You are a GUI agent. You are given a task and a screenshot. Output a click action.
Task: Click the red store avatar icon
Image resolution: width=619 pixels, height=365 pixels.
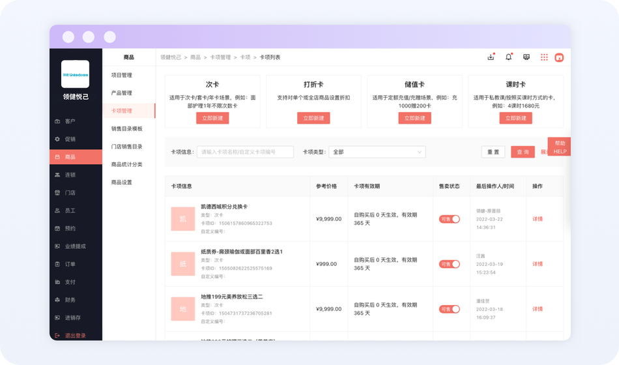(x=559, y=57)
